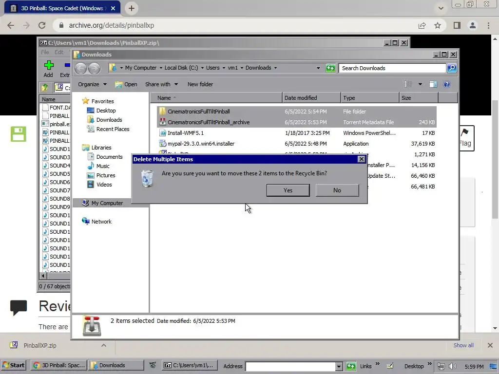
Task: Open the browser side panel icon
Action: tap(457, 25)
